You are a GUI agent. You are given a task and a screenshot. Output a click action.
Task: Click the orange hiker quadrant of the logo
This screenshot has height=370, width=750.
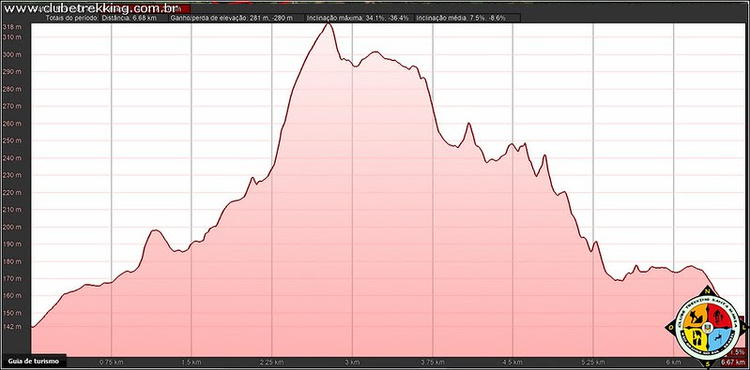coord(696,316)
